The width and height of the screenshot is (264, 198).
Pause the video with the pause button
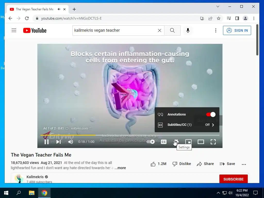pyautogui.click(x=46, y=142)
